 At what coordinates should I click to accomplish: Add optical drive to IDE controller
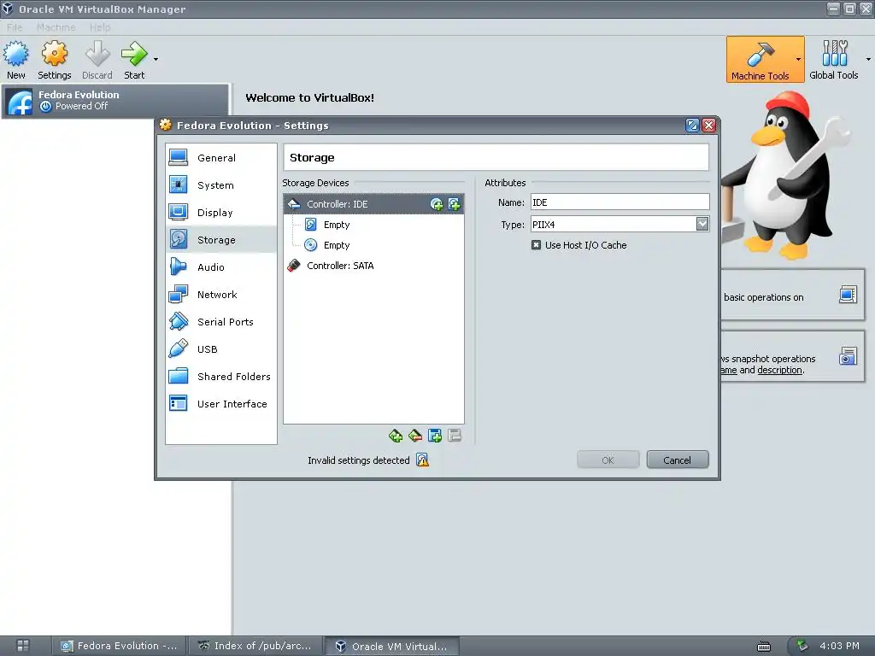(437, 205)
